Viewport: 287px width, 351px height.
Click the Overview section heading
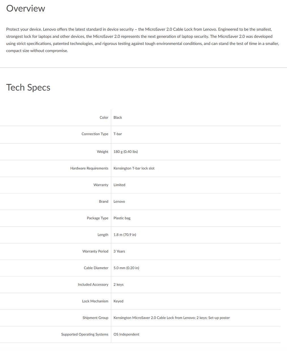pyautogui.click(x=25, y=8)
